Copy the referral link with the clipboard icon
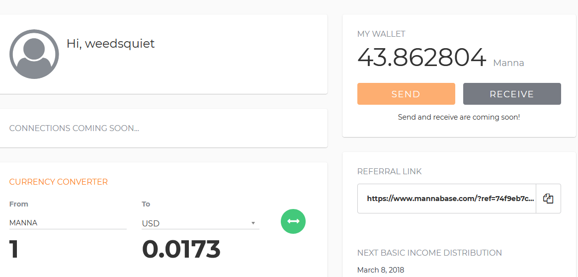This screenshot has width=578, height=277. tap(548, 199)
